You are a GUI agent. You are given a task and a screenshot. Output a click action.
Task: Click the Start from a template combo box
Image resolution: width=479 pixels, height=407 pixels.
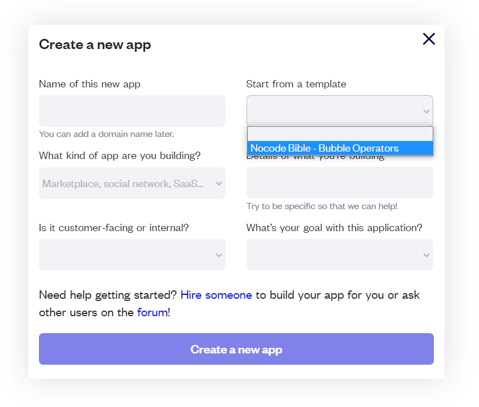click(340, 111)
